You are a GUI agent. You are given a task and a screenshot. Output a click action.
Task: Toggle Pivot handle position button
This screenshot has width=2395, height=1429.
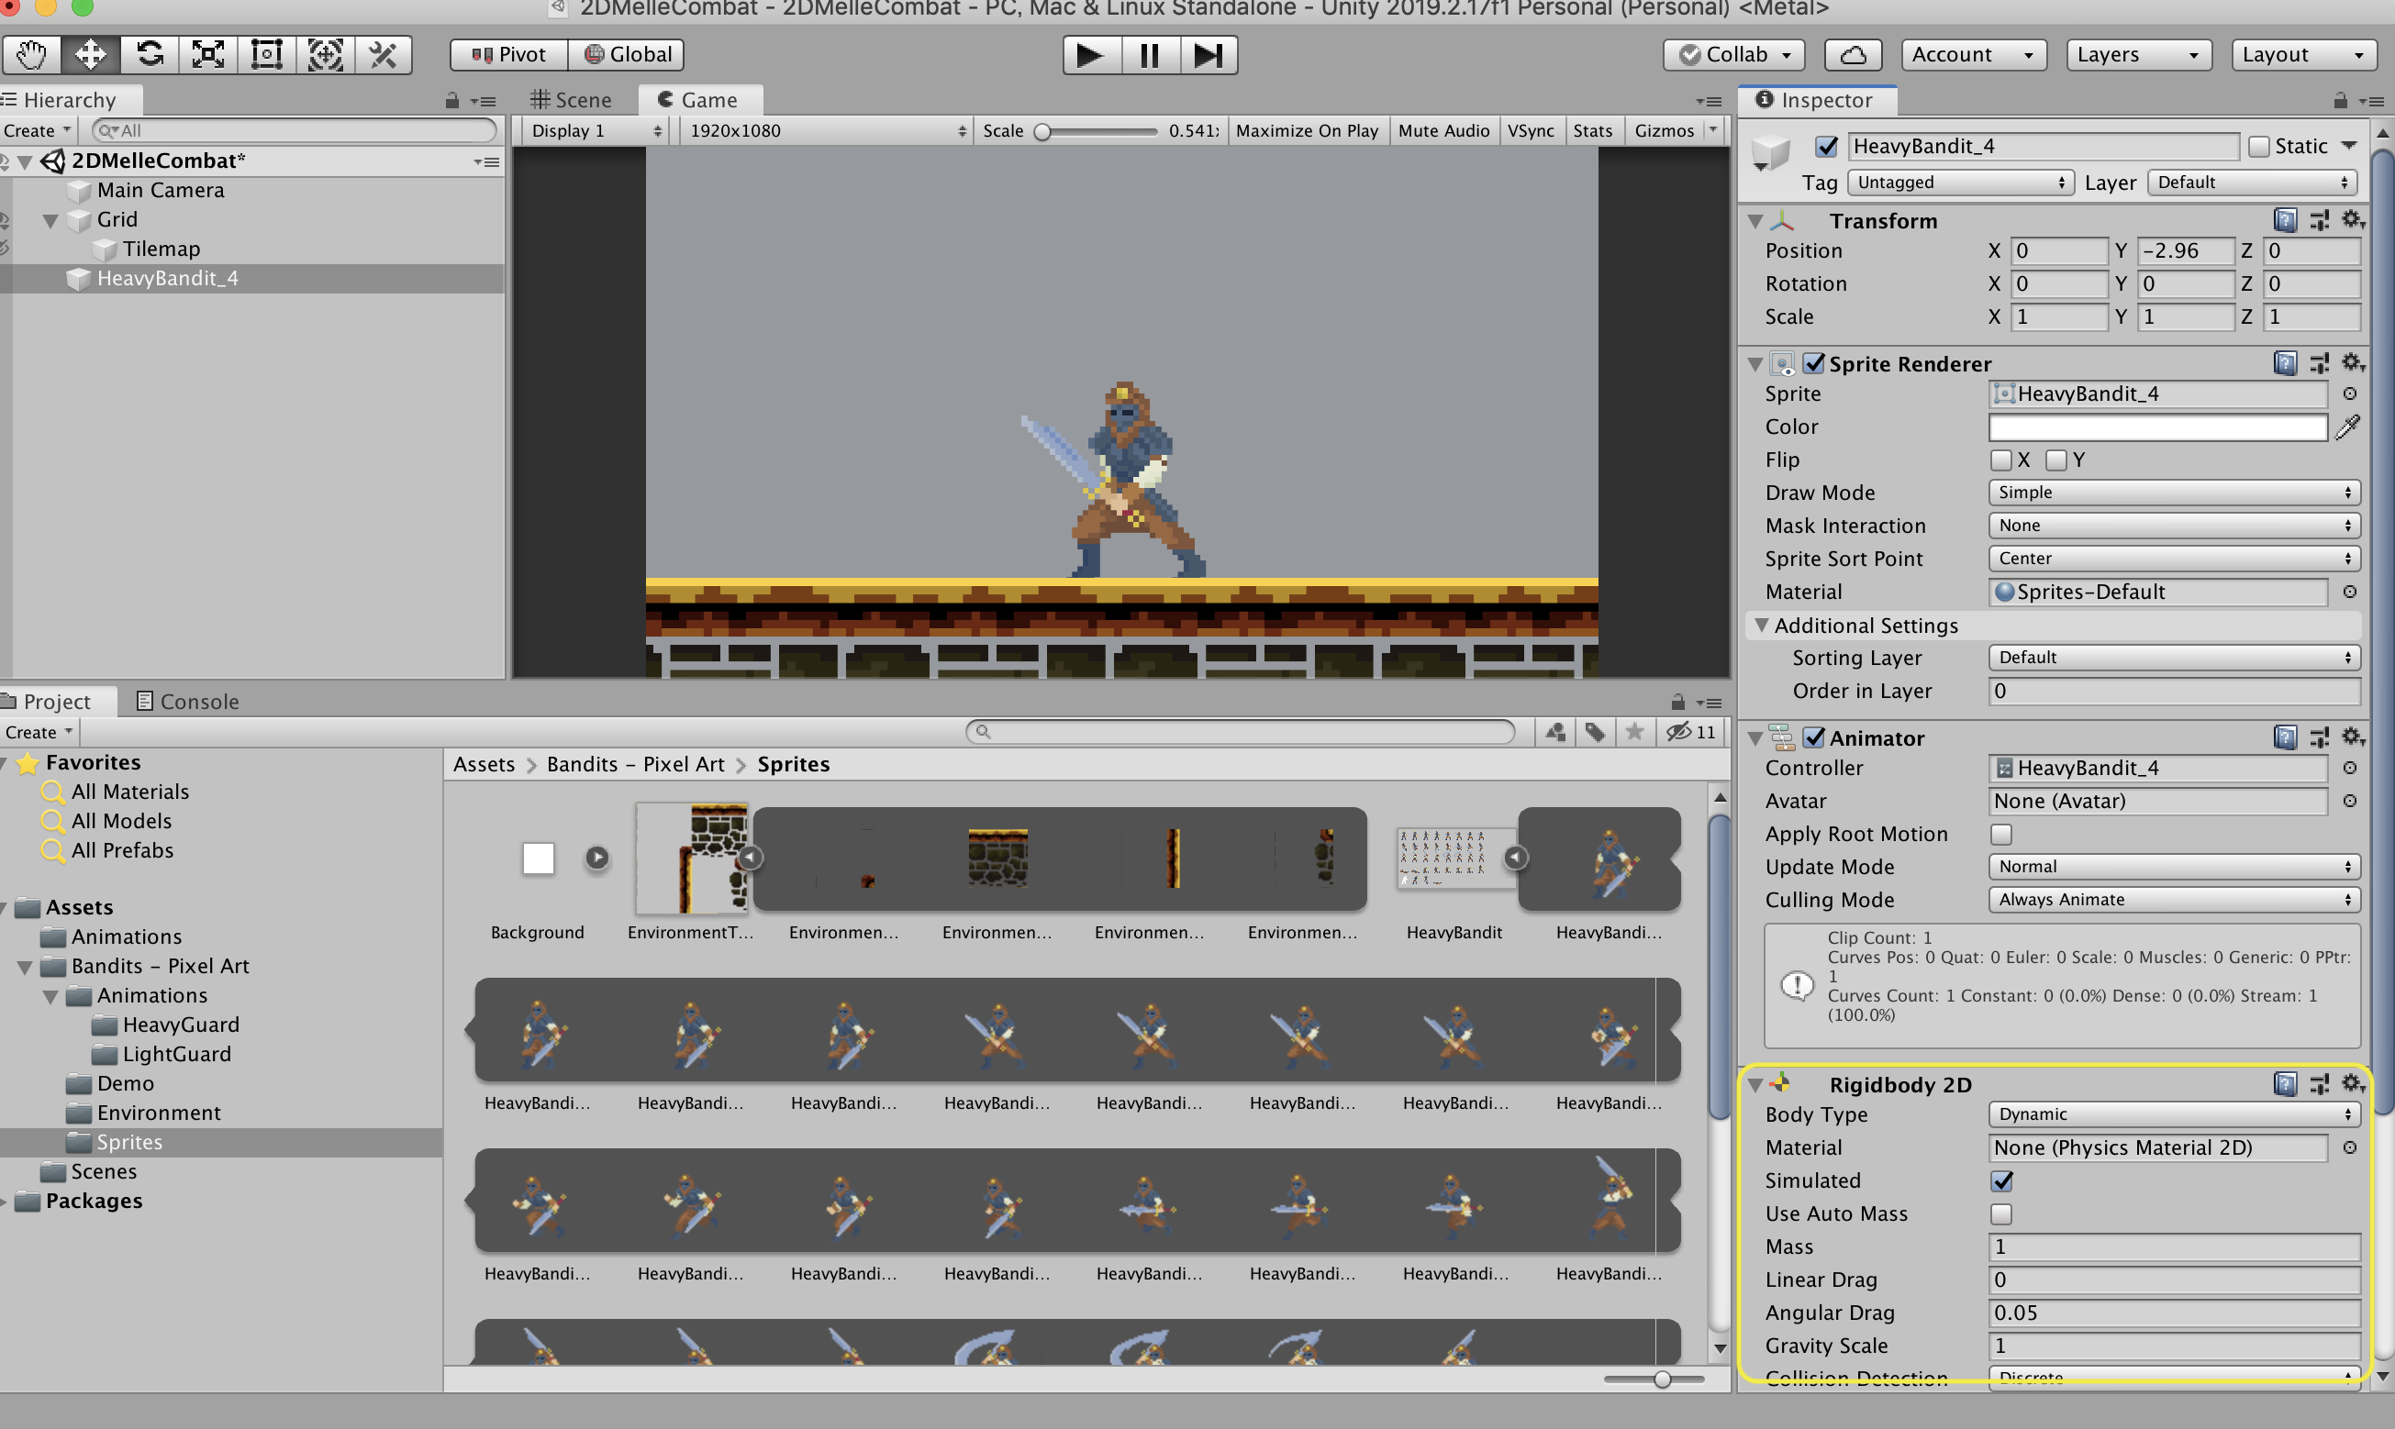(x=508, y=55)
